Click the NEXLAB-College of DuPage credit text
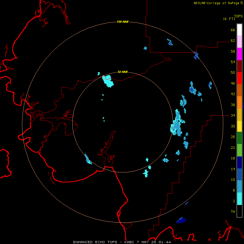 click(216, 3)
